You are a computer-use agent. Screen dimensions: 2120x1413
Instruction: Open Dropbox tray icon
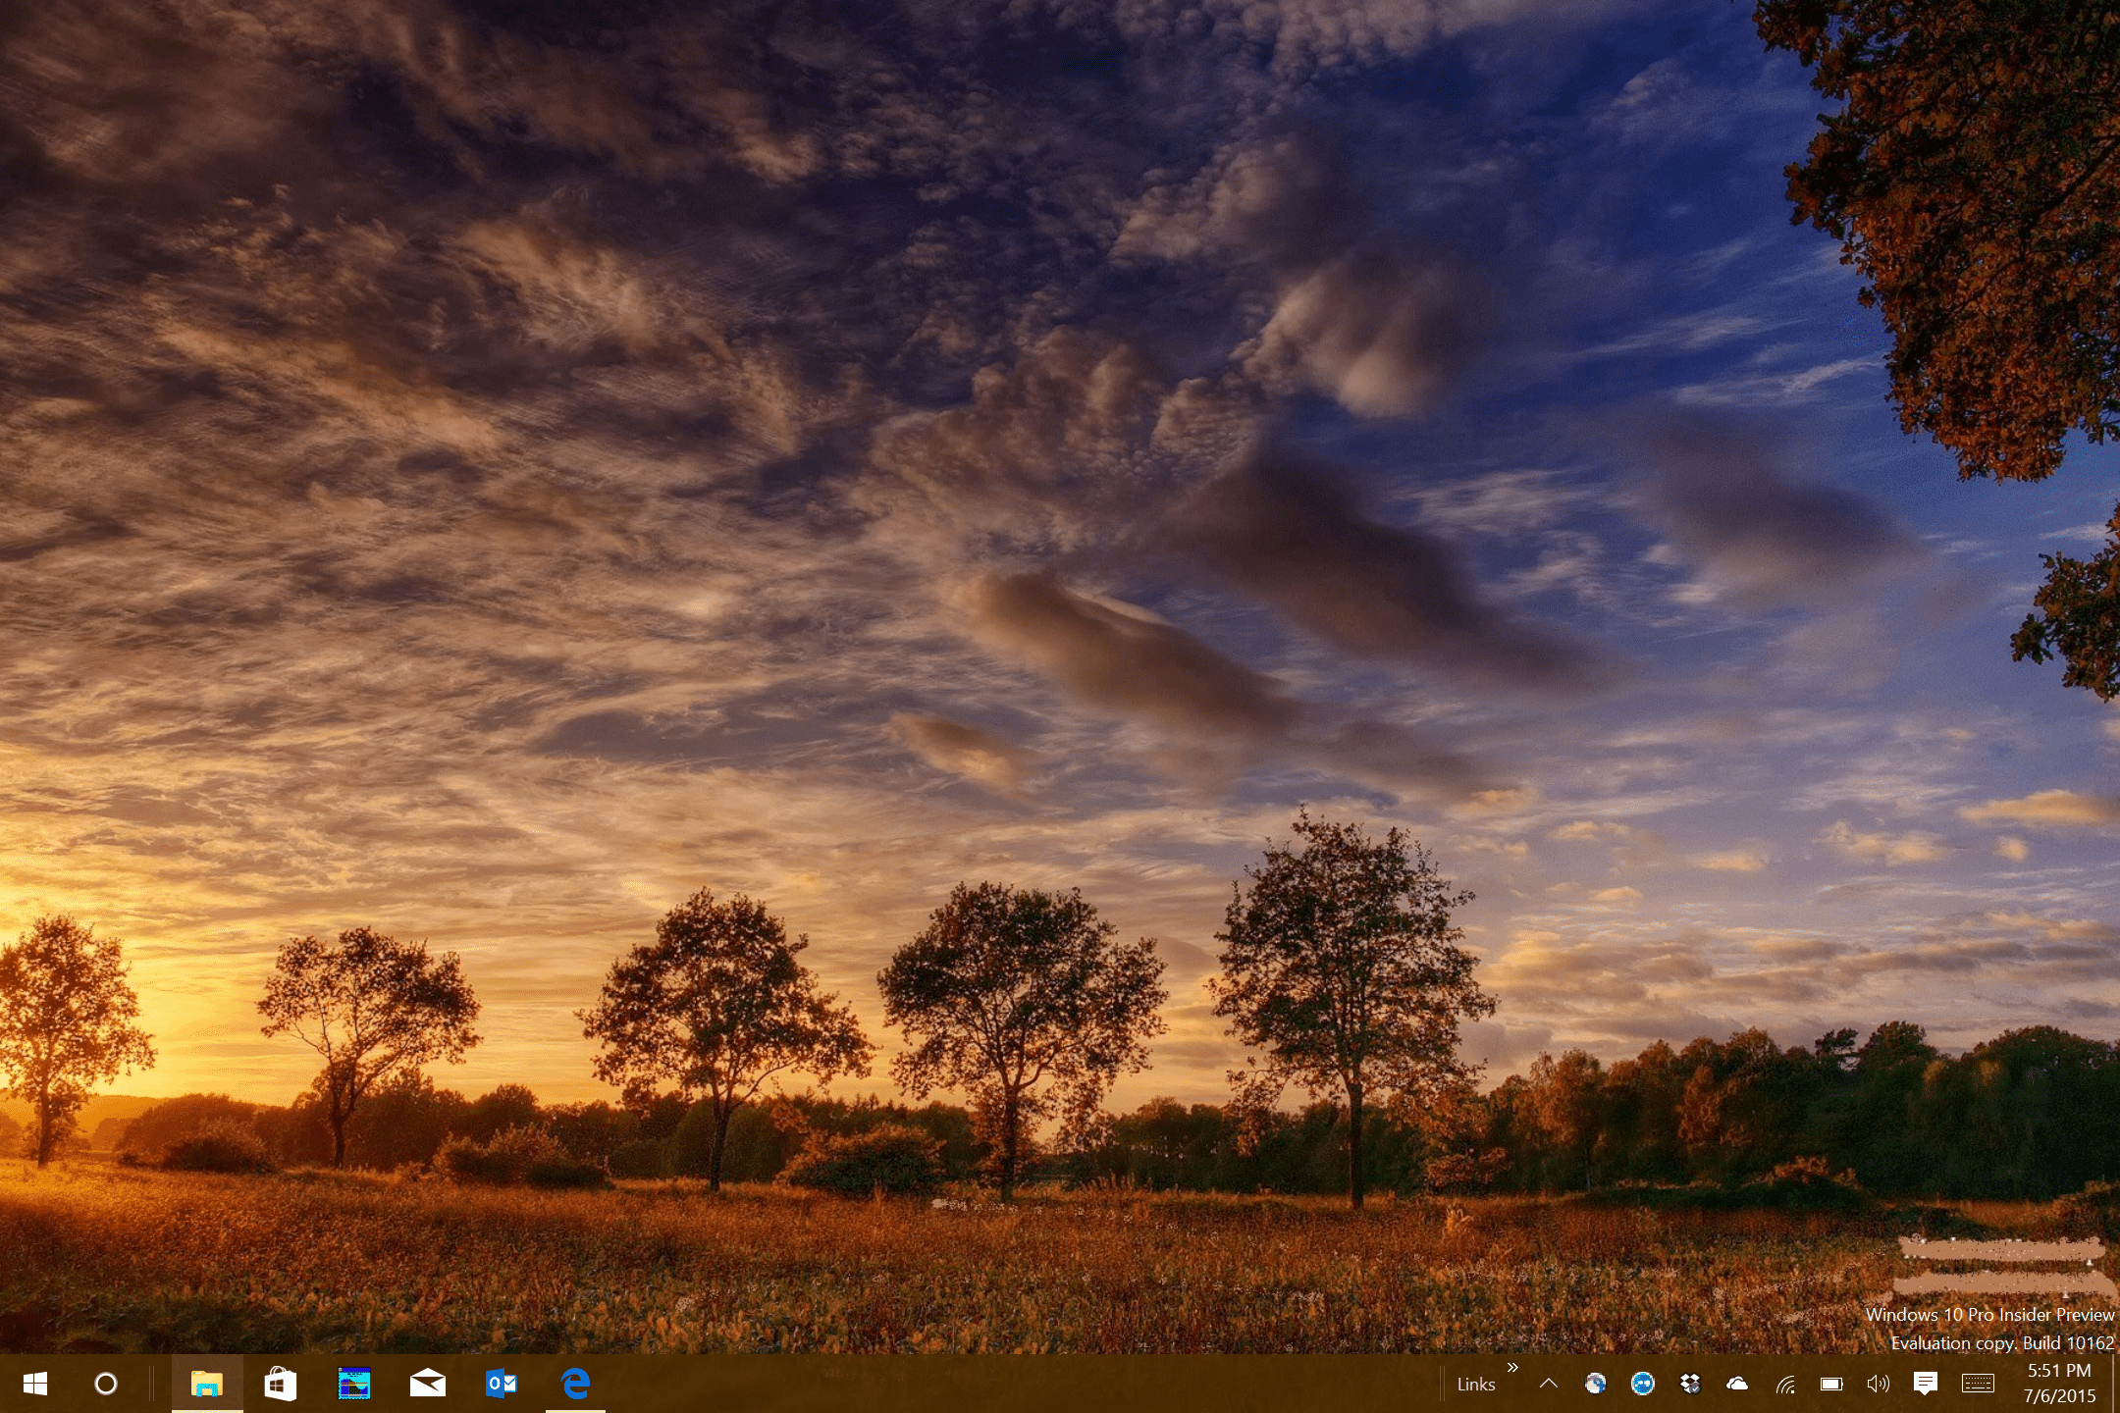click(1690, 1384)
